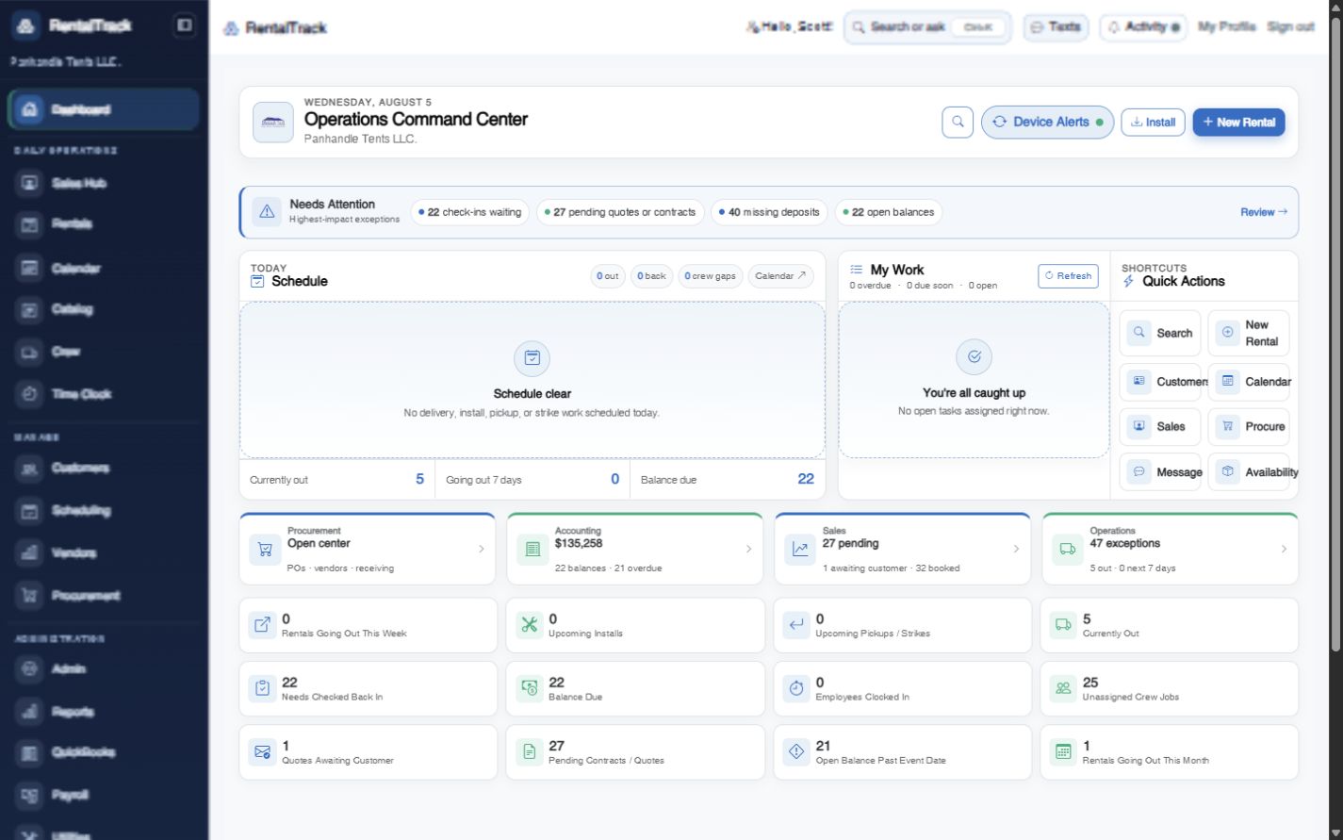
Task: Click Sign out link
Action: (x=1290, y=27)
